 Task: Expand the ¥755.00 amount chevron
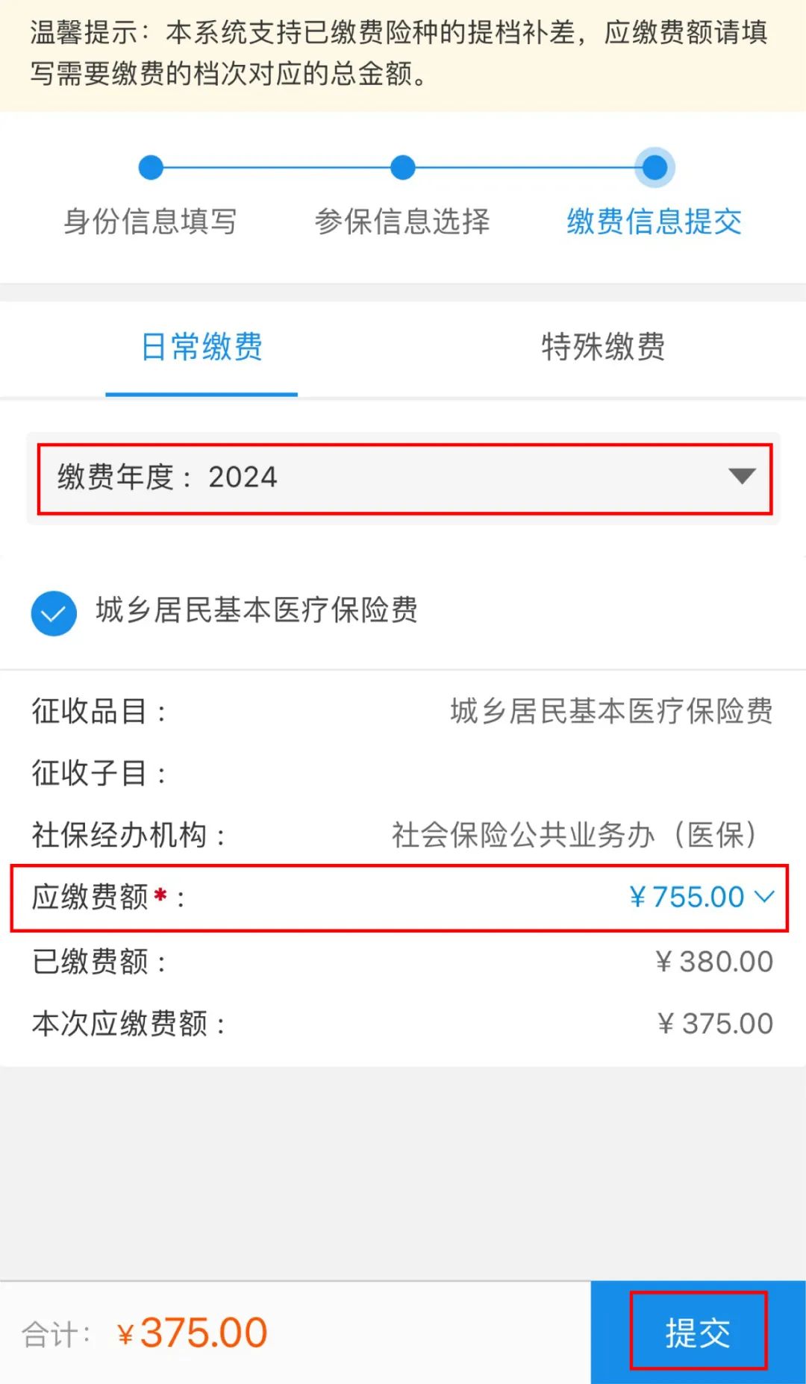click(765, 896)
